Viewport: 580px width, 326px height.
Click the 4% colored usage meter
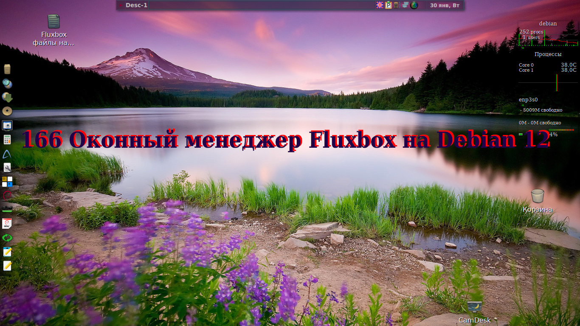(x=561, y=130)
